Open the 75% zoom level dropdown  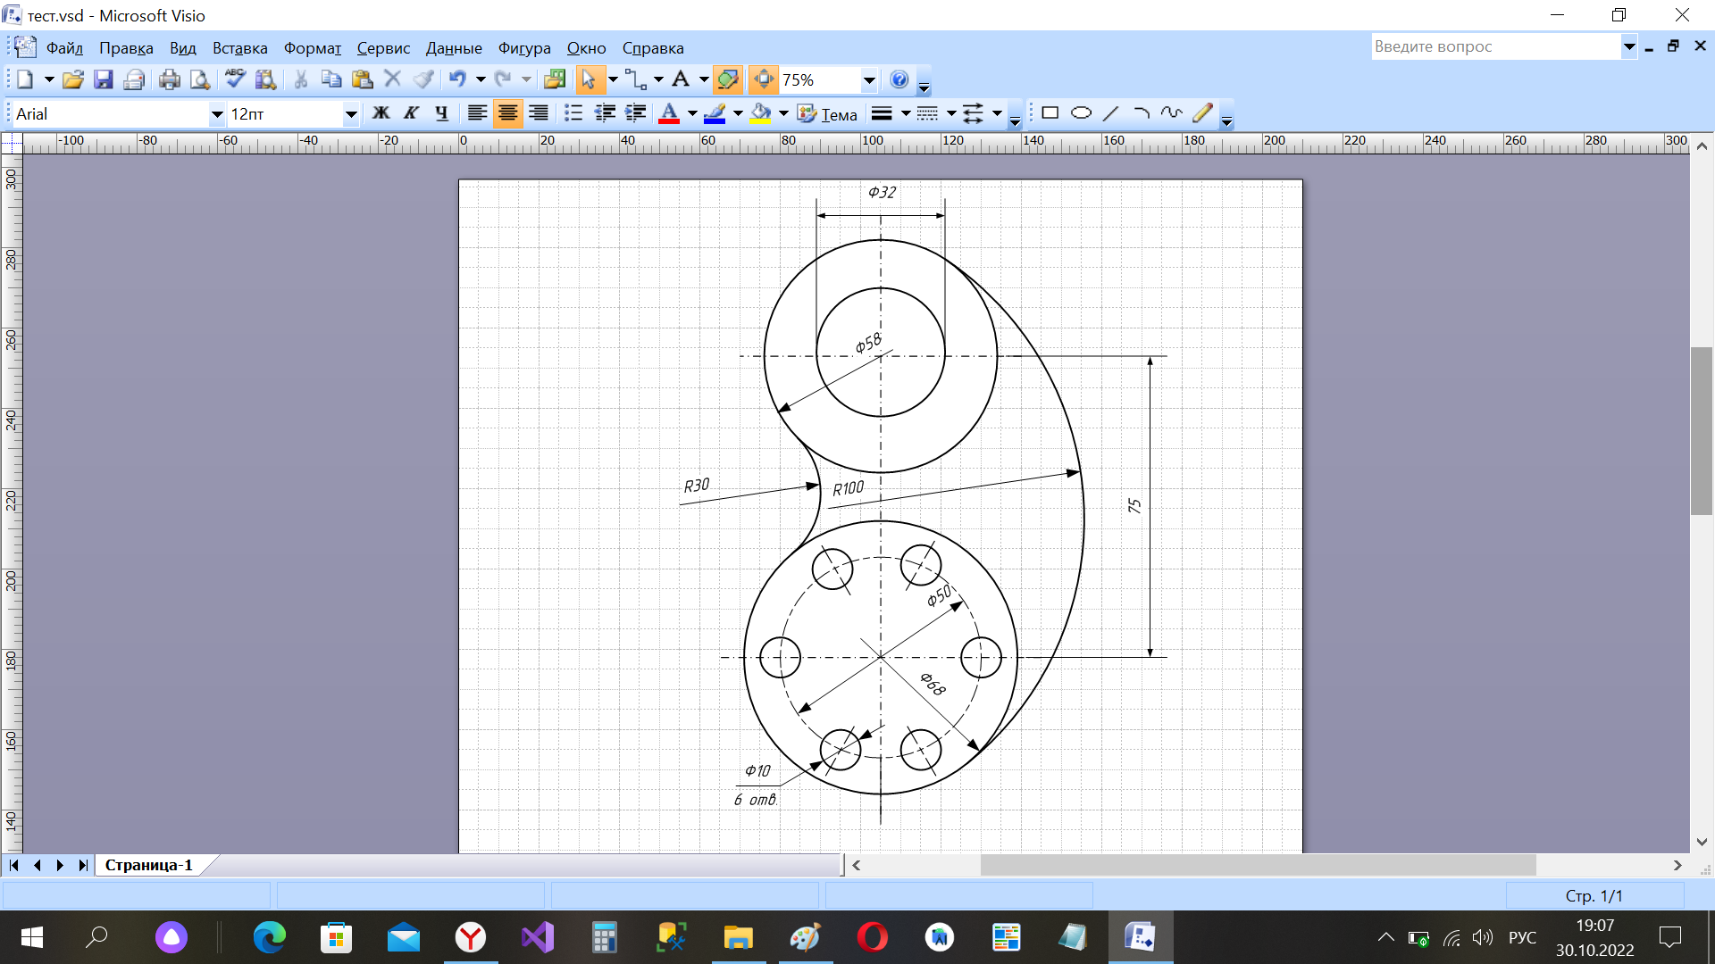coord(868,80)
